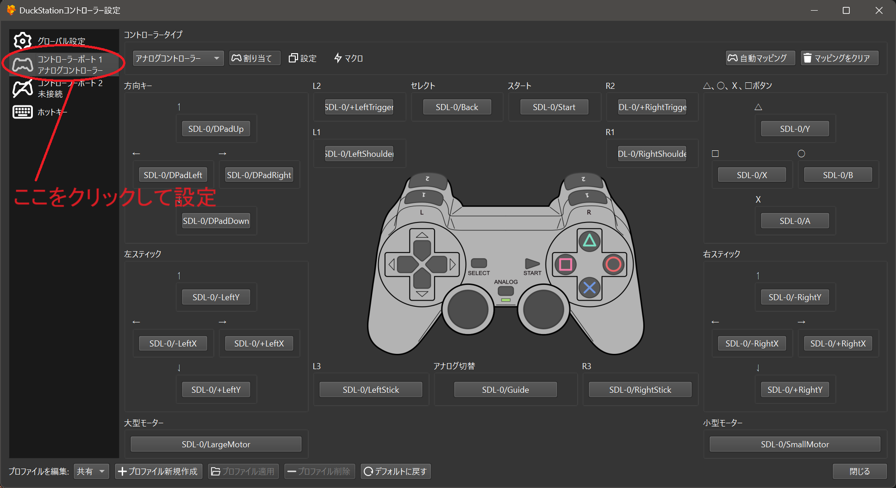
Task: Open the 設定 tab
Action: [x=303, y=58]
